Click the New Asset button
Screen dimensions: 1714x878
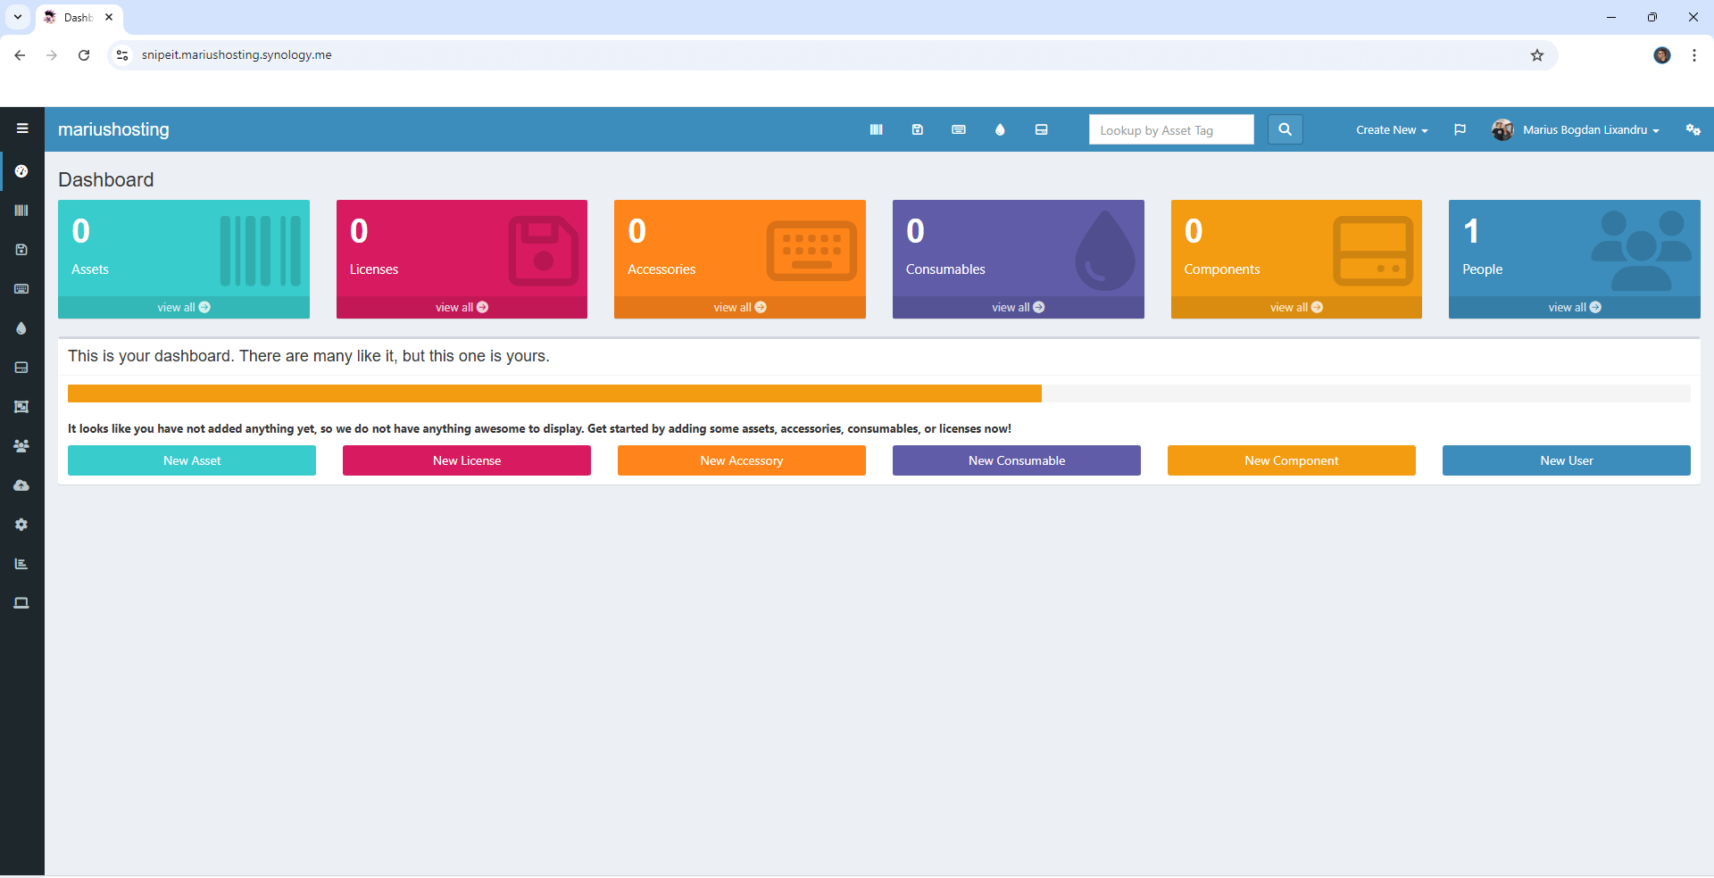(x=191, y=460)
